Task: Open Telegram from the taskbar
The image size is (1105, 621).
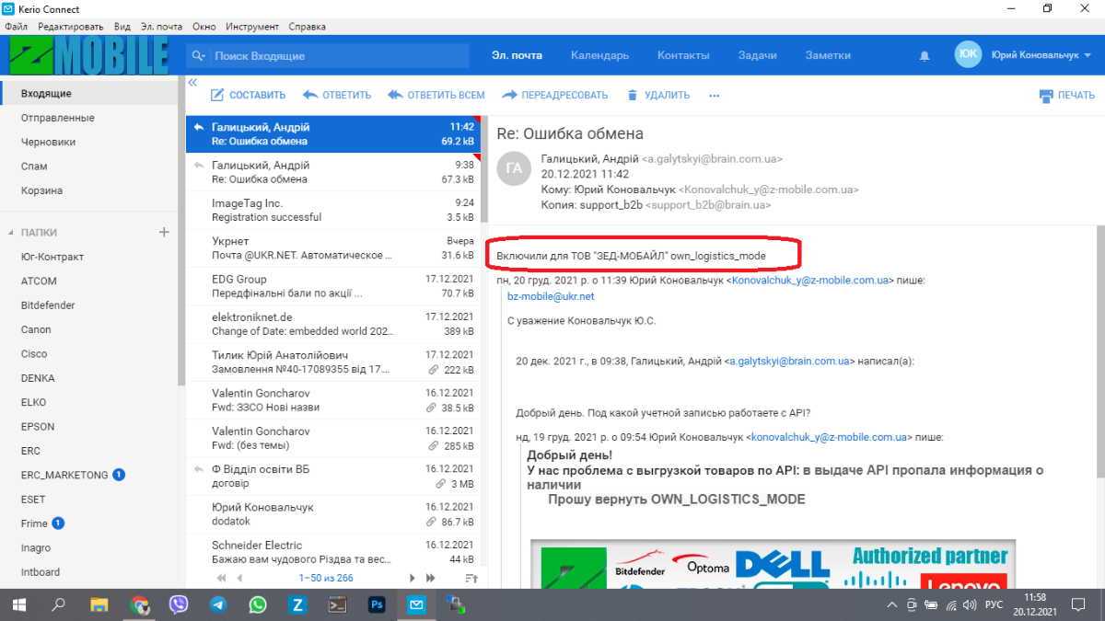Action: click(218, 604)
